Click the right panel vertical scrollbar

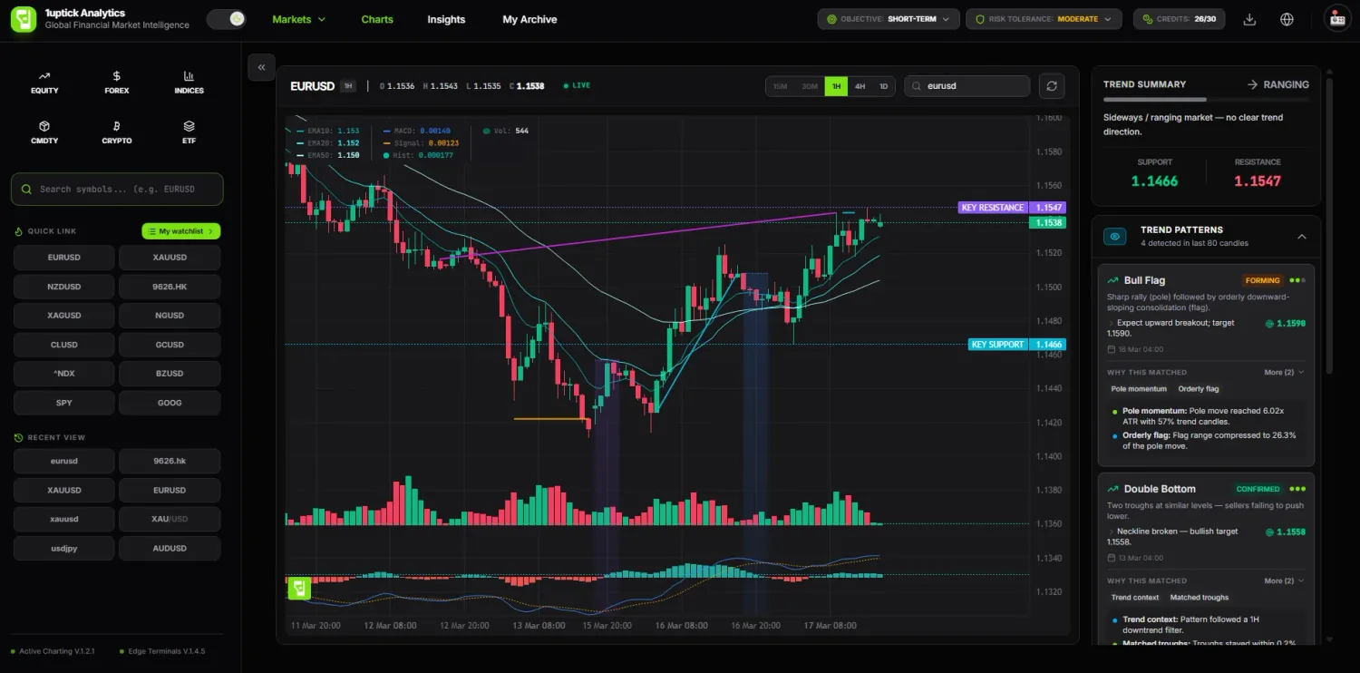pos(1329,227)
